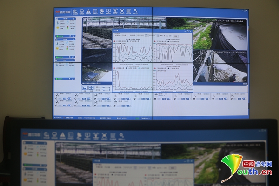Select the magnifier icon on lower monitor toolbar
Screen dimensions: 279x186
pos(122,135)
